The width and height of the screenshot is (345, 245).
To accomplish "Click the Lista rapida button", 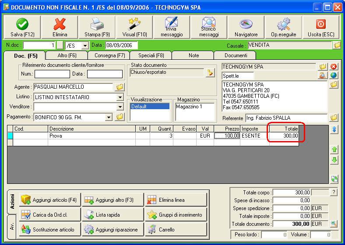I will coord(113,215).
